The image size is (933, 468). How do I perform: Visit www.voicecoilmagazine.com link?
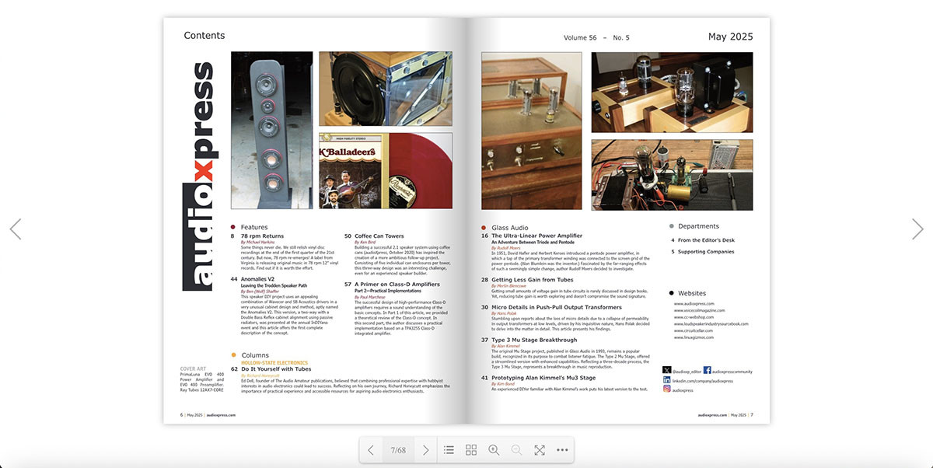699,310
